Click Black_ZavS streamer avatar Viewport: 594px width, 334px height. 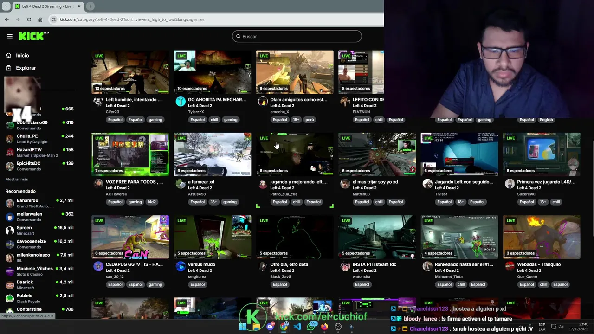point(263,266)
